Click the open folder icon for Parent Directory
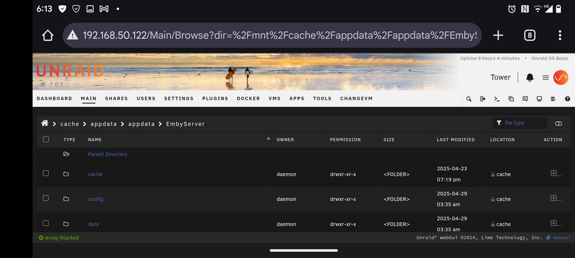The image size is (575, 258). click(x=66, y=154)
